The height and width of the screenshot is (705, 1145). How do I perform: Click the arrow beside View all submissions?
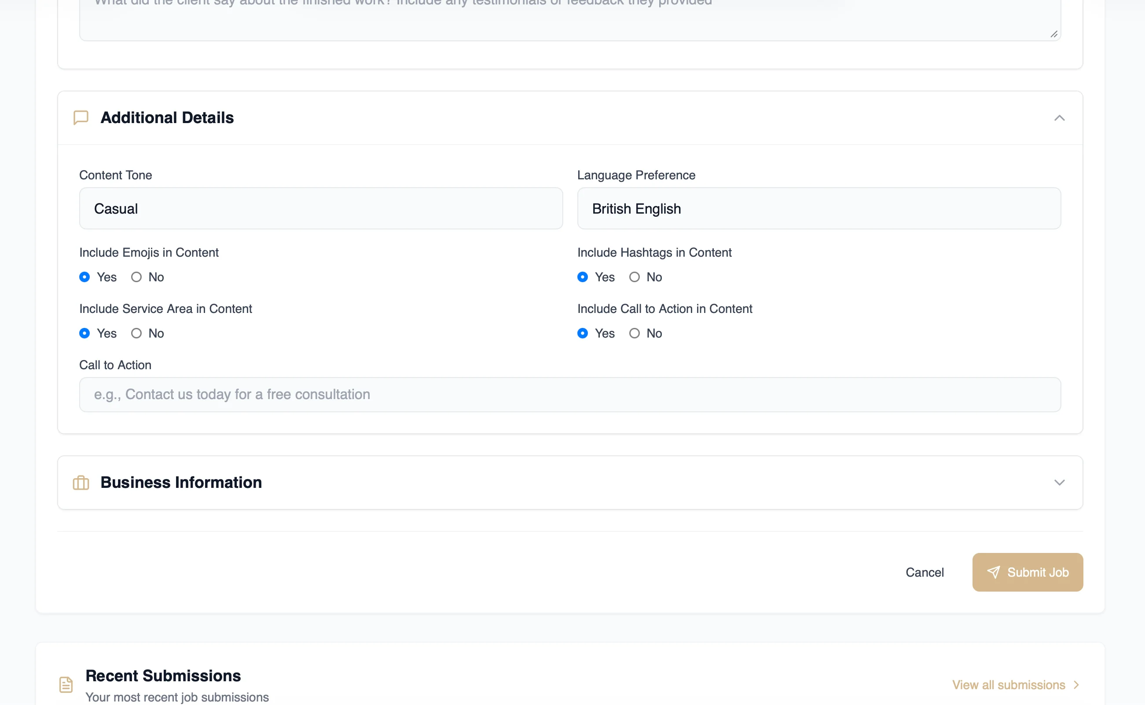tap(1076, 685)
